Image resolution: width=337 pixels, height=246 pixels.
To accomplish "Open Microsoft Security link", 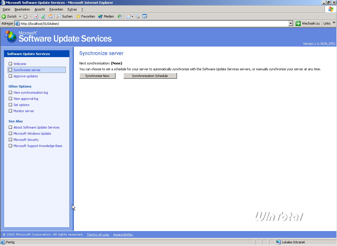I will (x=26, y=140).
